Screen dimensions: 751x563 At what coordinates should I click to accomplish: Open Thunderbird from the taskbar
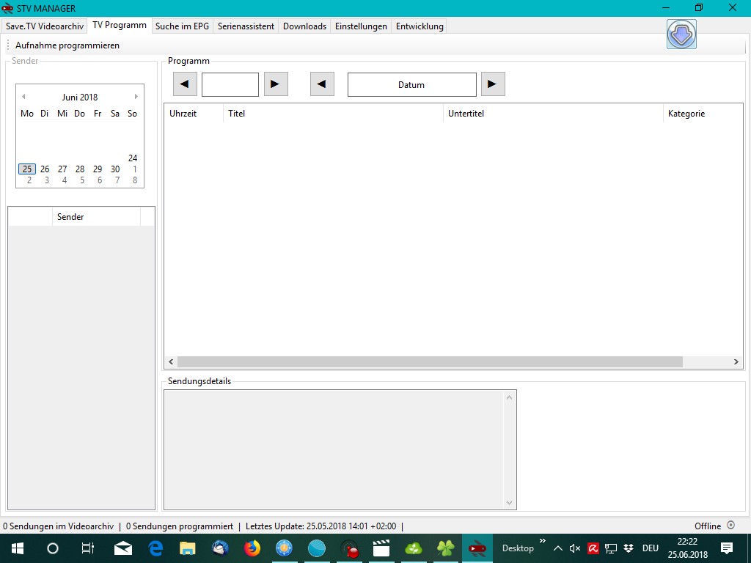click(220, 548)
